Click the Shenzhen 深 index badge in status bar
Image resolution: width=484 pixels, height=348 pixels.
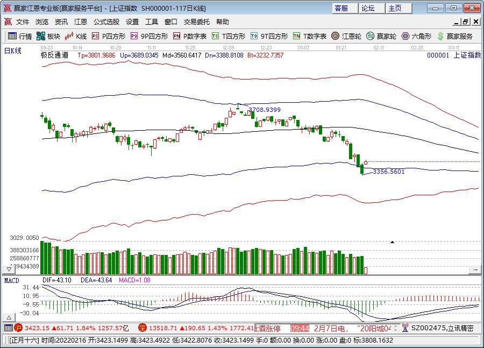pos(142,328)
